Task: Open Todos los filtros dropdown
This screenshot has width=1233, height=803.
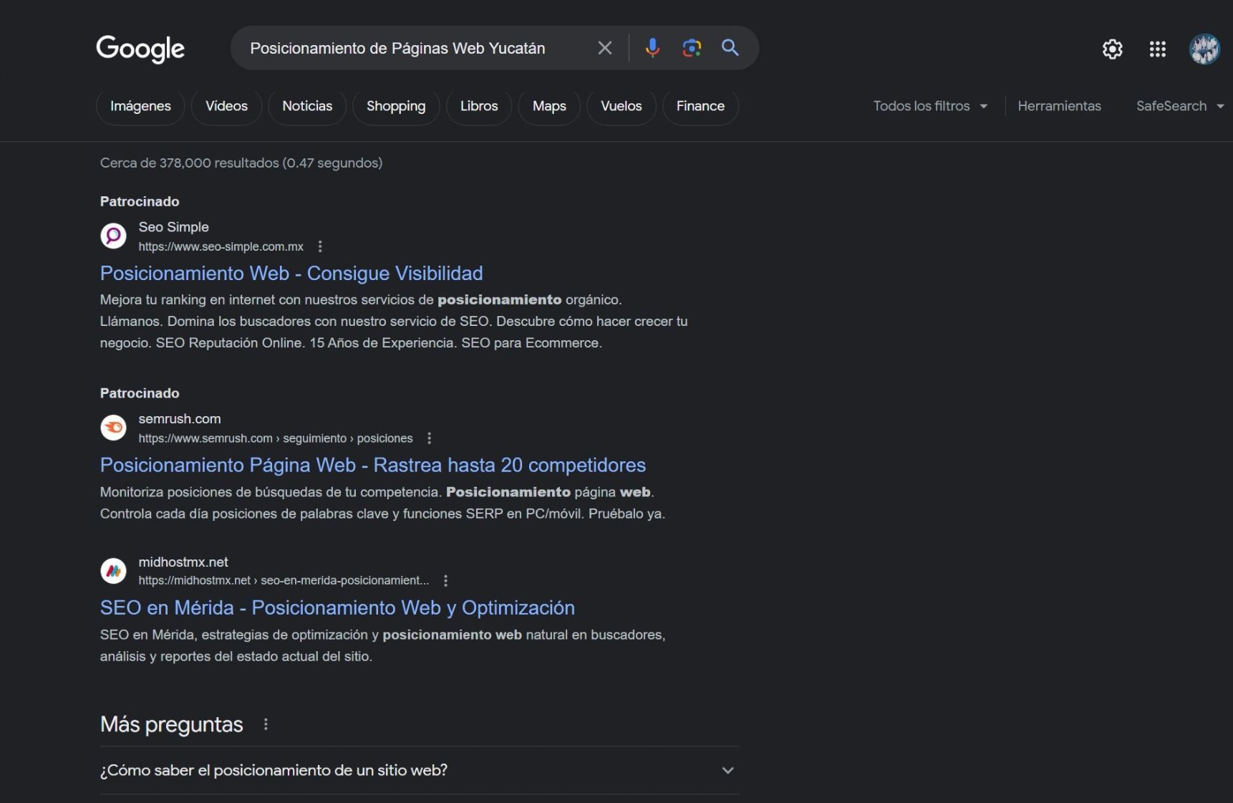Action: point(930,106)
